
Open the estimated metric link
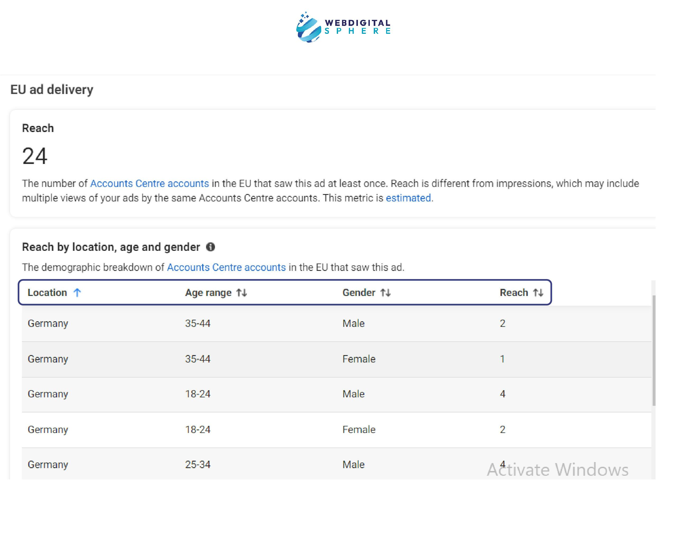(408, 198)
